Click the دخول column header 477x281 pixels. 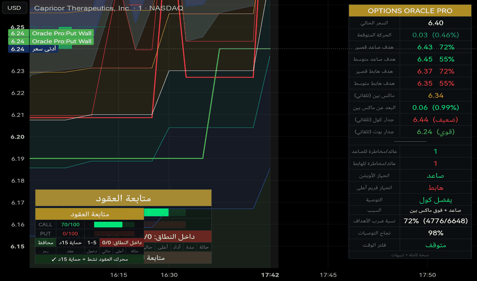[92, 251]
